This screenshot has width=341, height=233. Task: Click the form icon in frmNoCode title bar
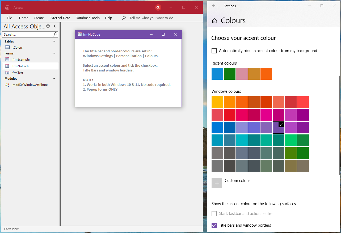pyautogui.click(x=79, y=34)
